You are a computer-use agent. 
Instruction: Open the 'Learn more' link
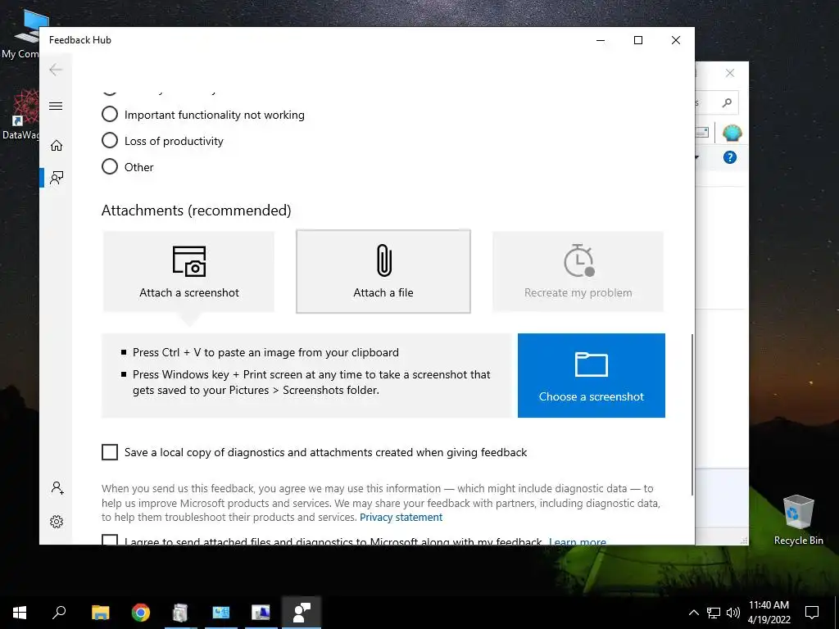point(578,541)
